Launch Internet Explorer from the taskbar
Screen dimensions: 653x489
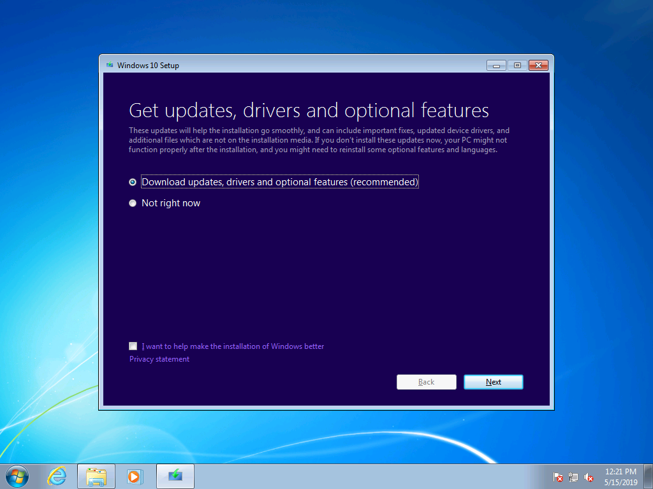(x=57, y=476)
